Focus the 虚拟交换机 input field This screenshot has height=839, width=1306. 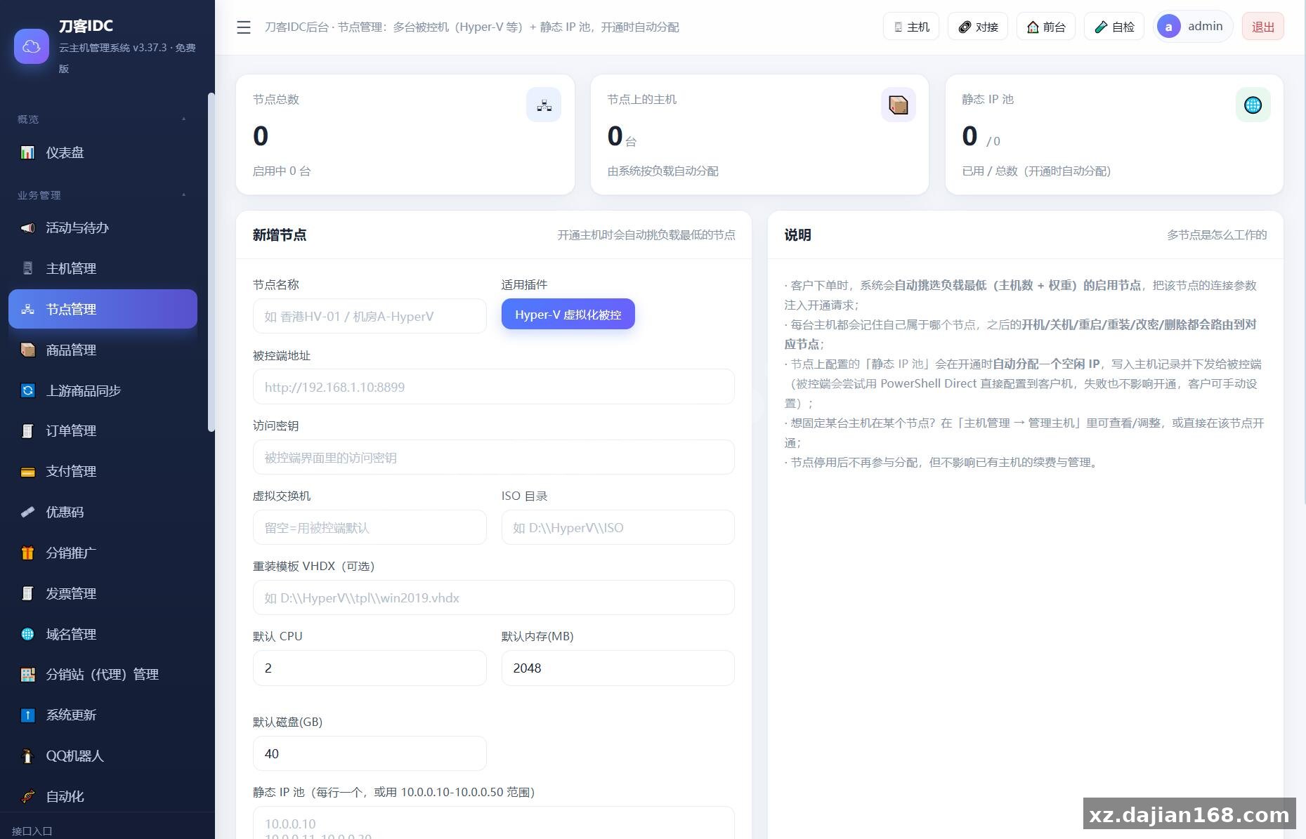(370, 527)
